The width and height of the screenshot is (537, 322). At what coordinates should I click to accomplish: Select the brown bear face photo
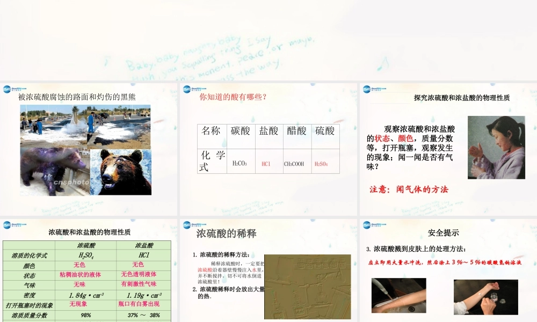click(121, 172)
